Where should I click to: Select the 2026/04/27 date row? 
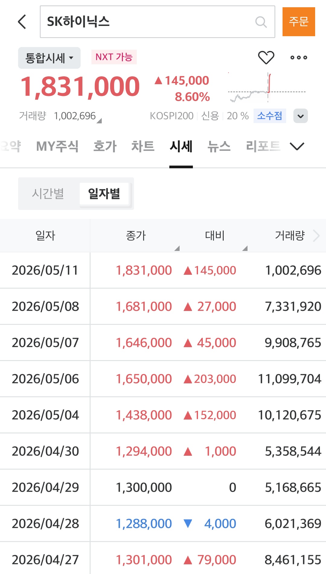click(x=163, y=558)
